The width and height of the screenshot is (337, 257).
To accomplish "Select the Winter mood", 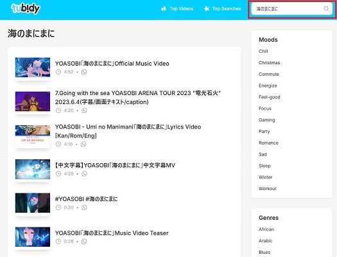I will [x=266, y=177].
